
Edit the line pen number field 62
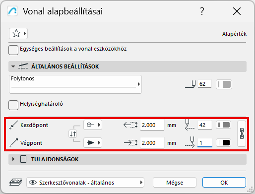(204, 84)
